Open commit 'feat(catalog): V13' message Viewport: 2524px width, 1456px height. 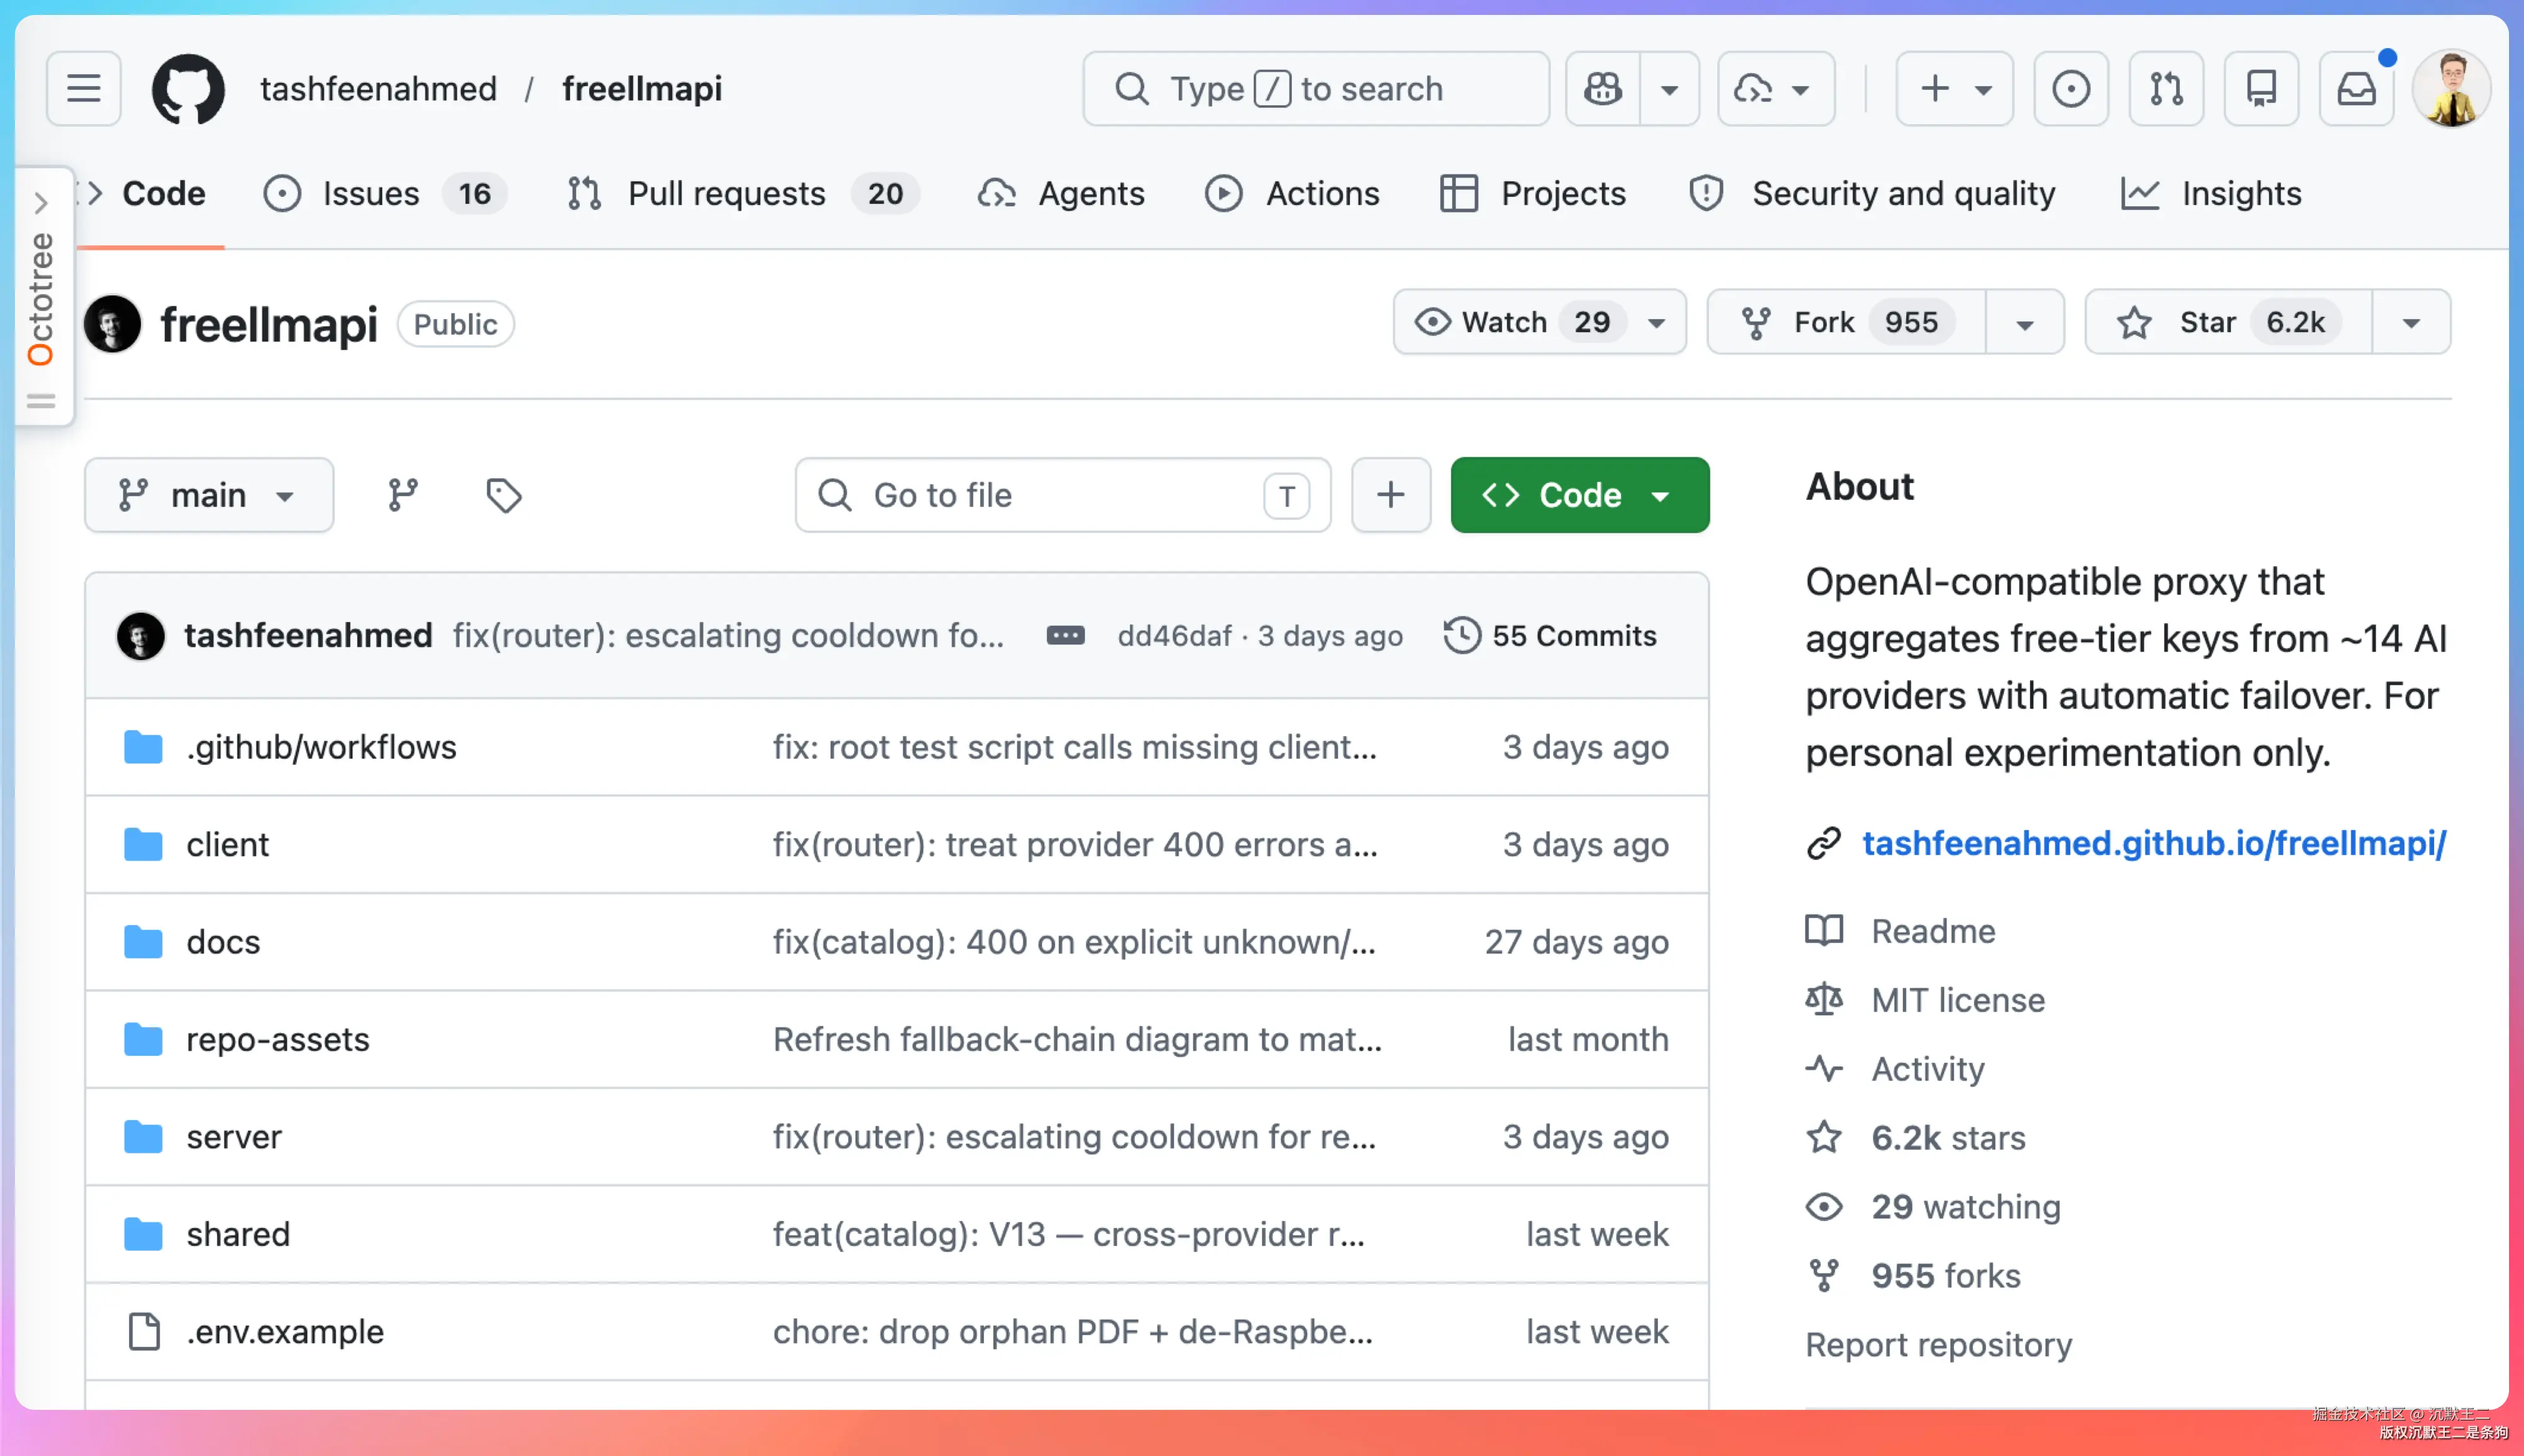pyautogui.click(x=1069, y=1234)
